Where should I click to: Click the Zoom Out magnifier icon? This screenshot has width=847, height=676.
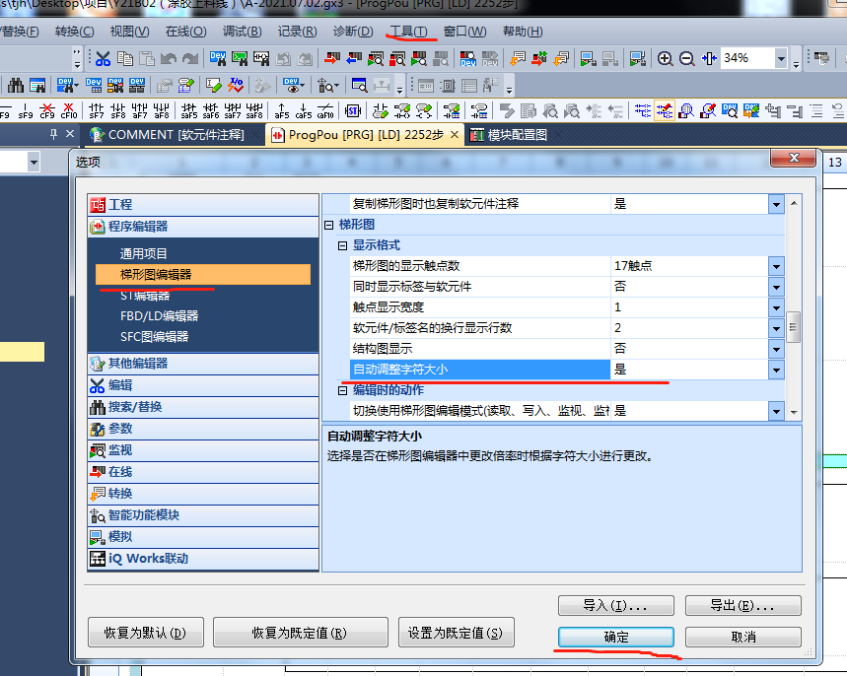pyautogui.click(x=687, y=59)
